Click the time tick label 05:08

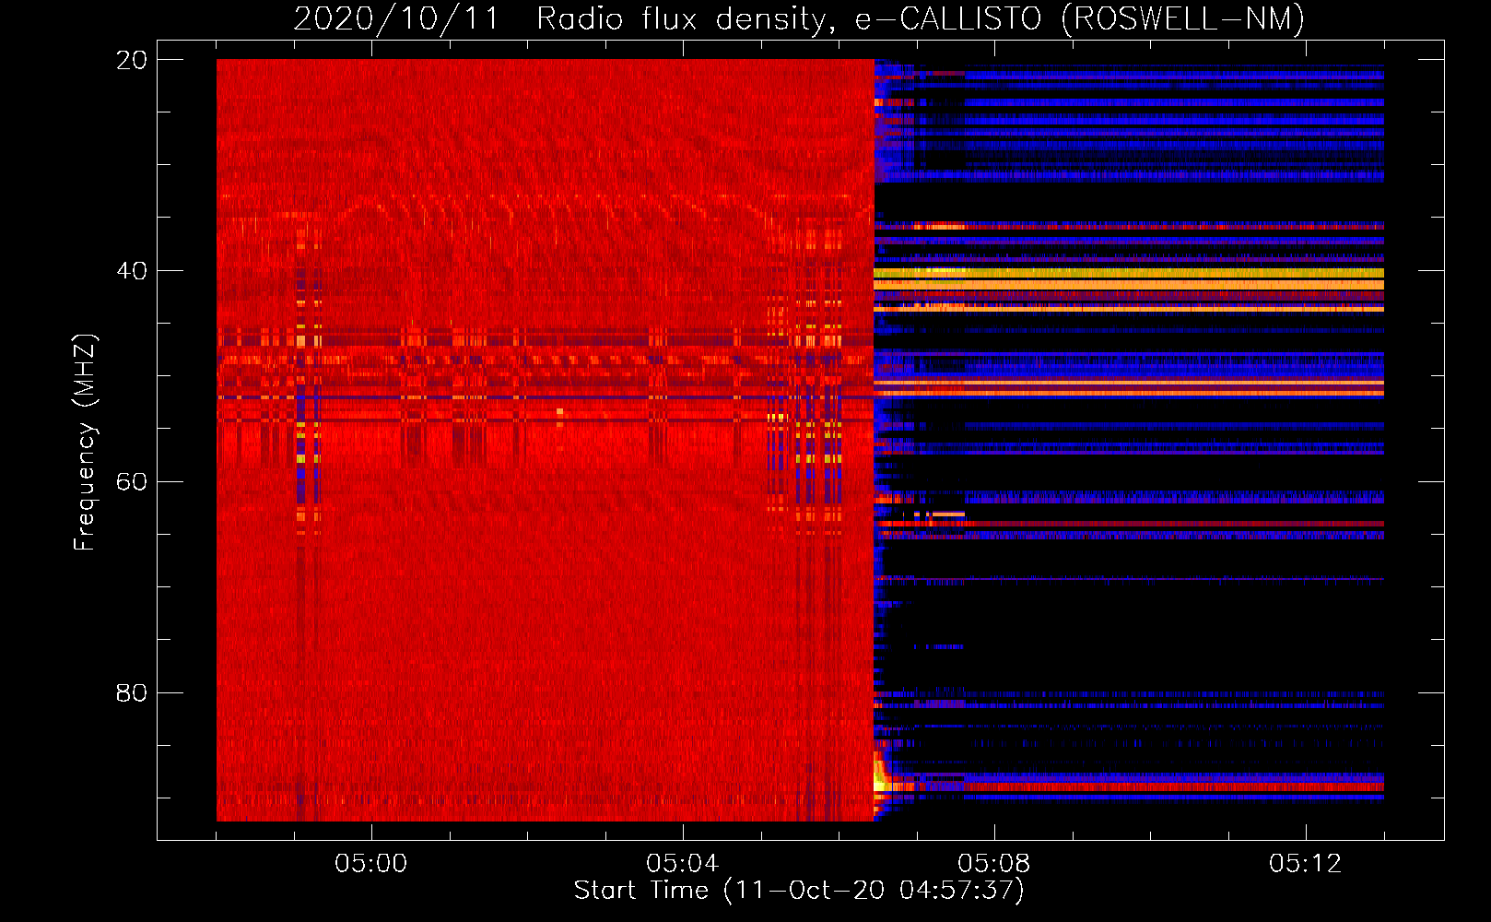click(994, 864)
